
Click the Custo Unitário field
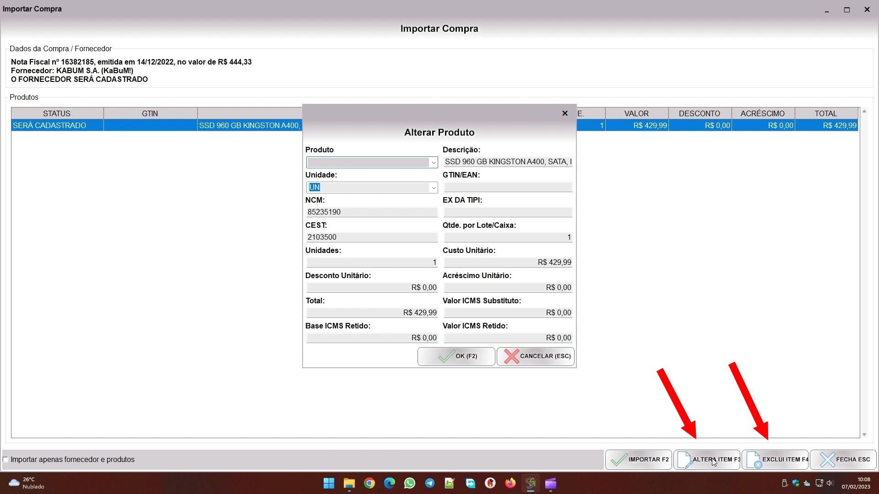508,263
